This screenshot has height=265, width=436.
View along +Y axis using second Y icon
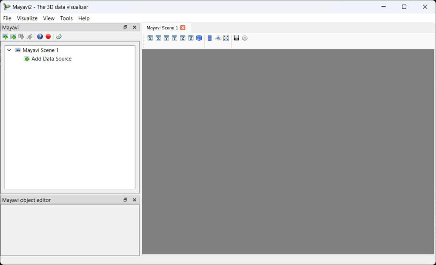pyautogui.click(x=174, y=38)
